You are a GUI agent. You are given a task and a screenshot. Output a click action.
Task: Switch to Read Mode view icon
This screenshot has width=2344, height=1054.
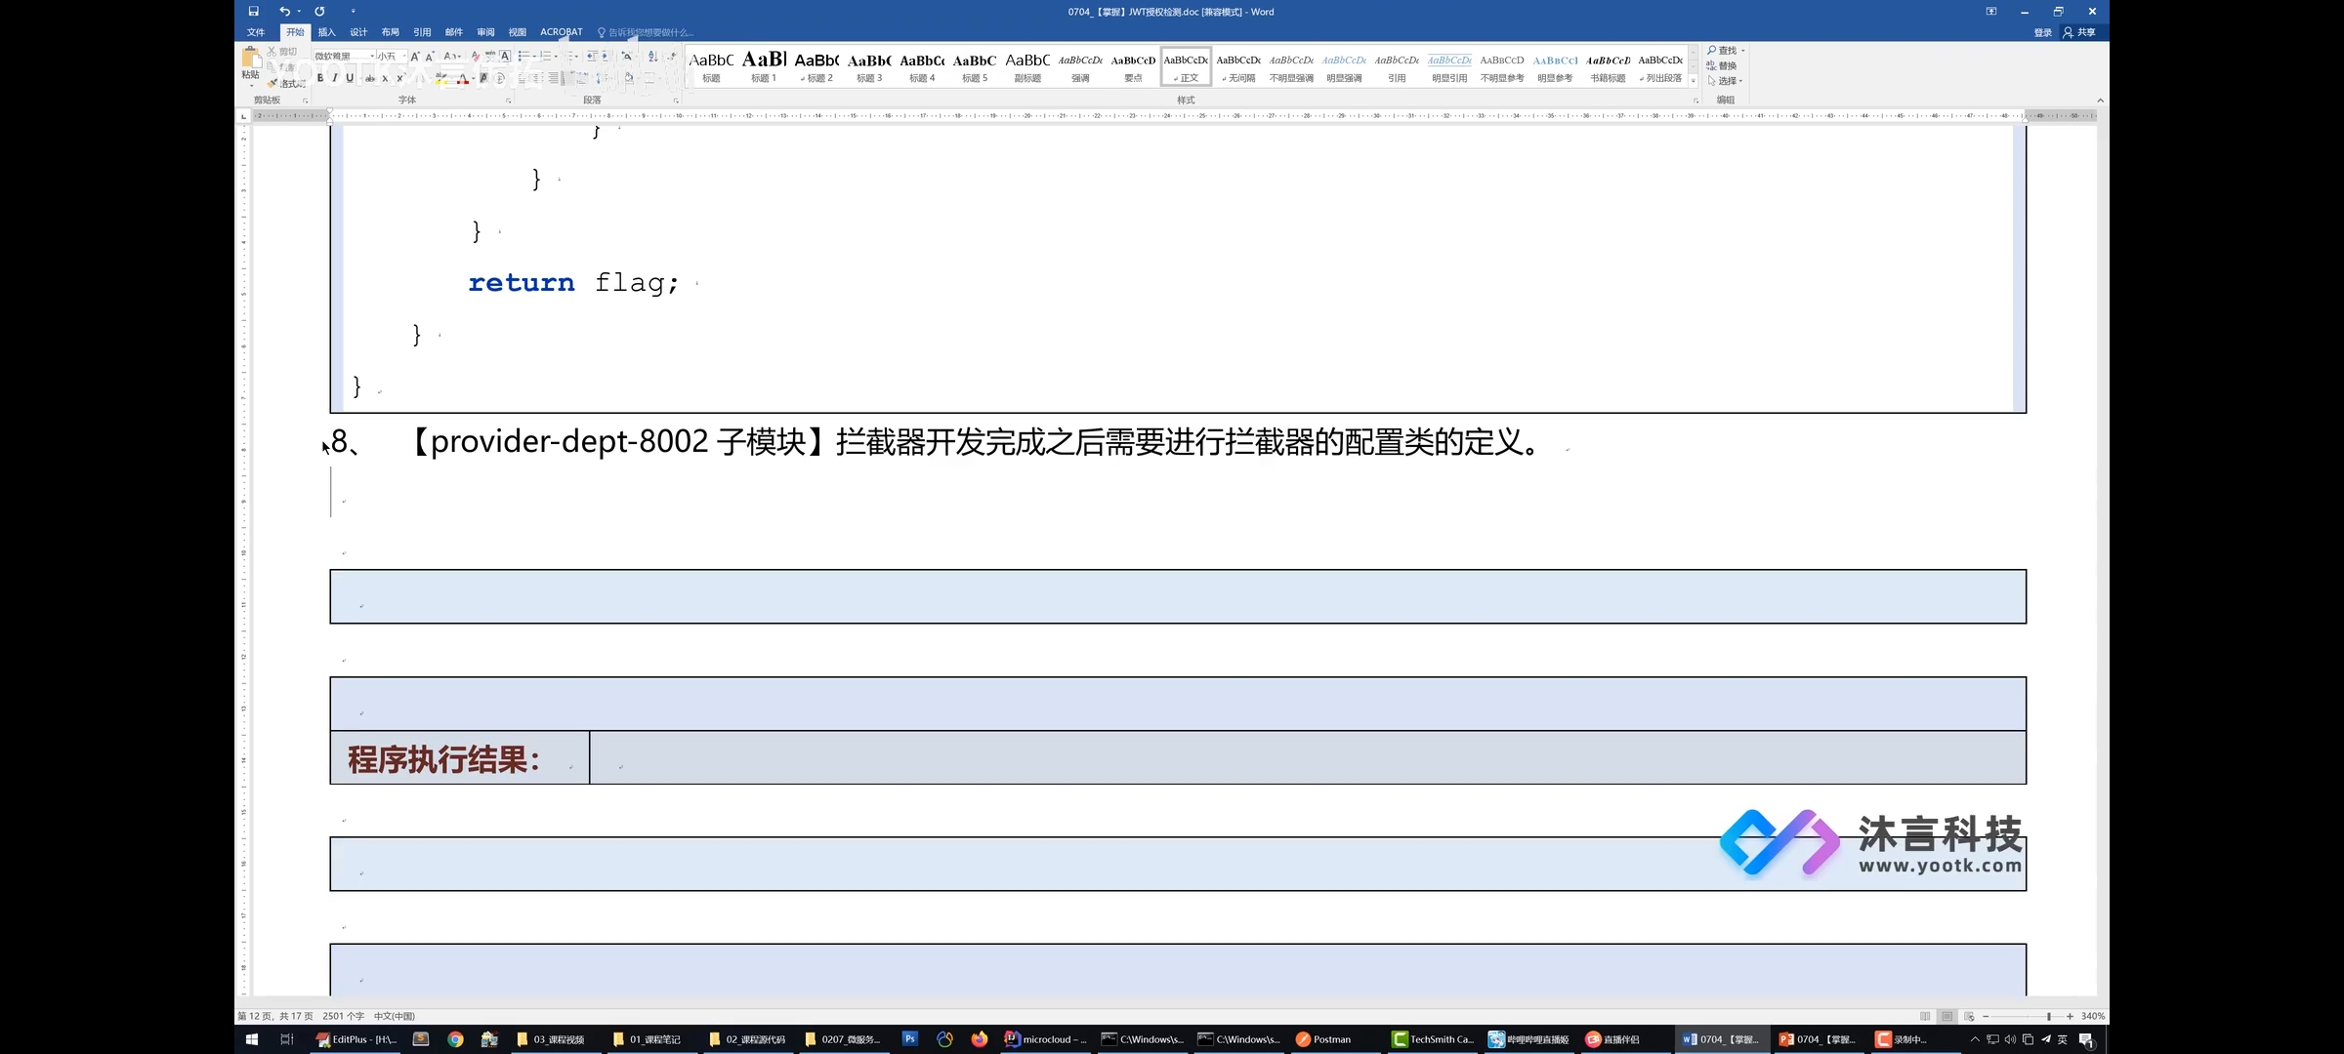(1925, 1016)
